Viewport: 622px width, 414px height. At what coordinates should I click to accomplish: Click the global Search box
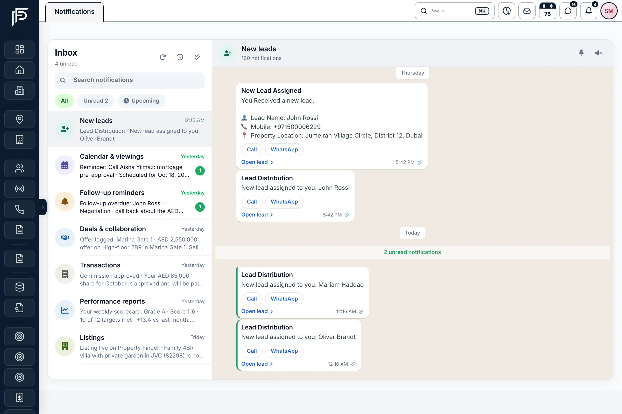(x=454, y=11)
